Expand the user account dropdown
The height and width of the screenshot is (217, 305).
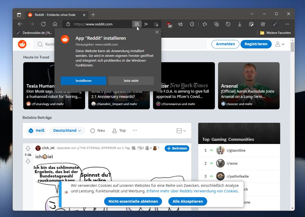tap(280, 44)
